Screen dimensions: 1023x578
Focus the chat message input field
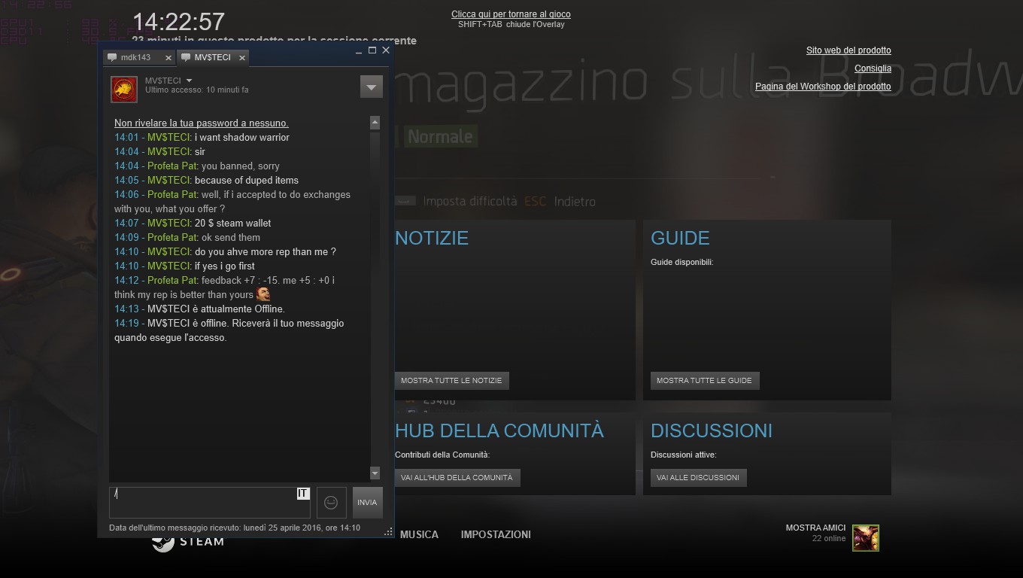pos(210,502)
